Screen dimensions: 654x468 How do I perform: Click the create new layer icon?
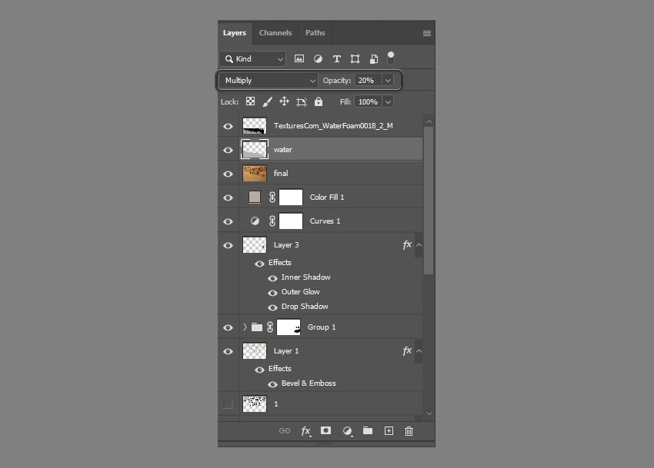(x=389, y=431)
